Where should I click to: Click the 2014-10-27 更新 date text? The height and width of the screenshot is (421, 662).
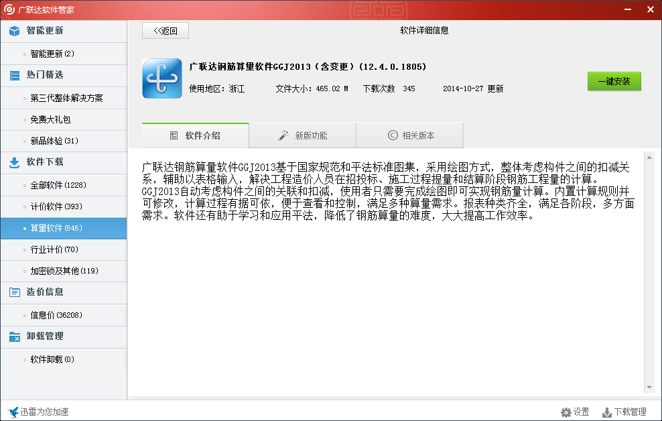click(473, 88)
